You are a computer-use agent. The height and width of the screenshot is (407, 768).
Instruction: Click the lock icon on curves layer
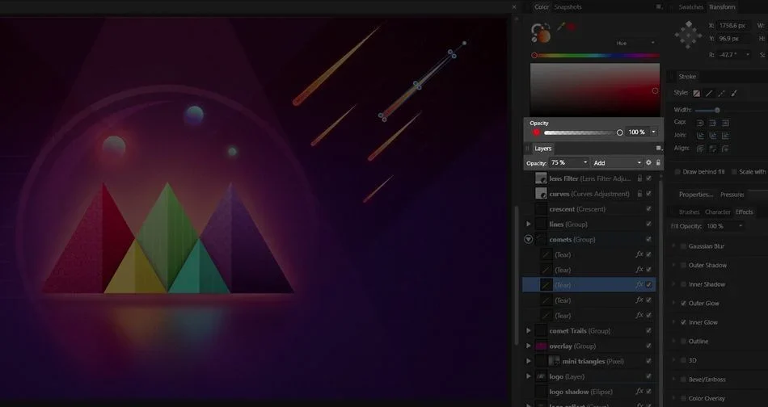[639, 194]
